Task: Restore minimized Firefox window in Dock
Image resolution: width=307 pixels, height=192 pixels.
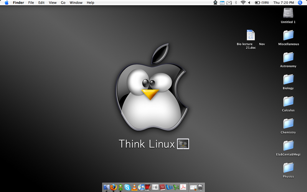Action: tap(193, 188)
